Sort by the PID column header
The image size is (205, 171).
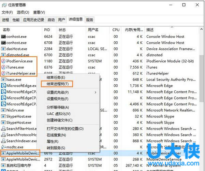point(47,30)
